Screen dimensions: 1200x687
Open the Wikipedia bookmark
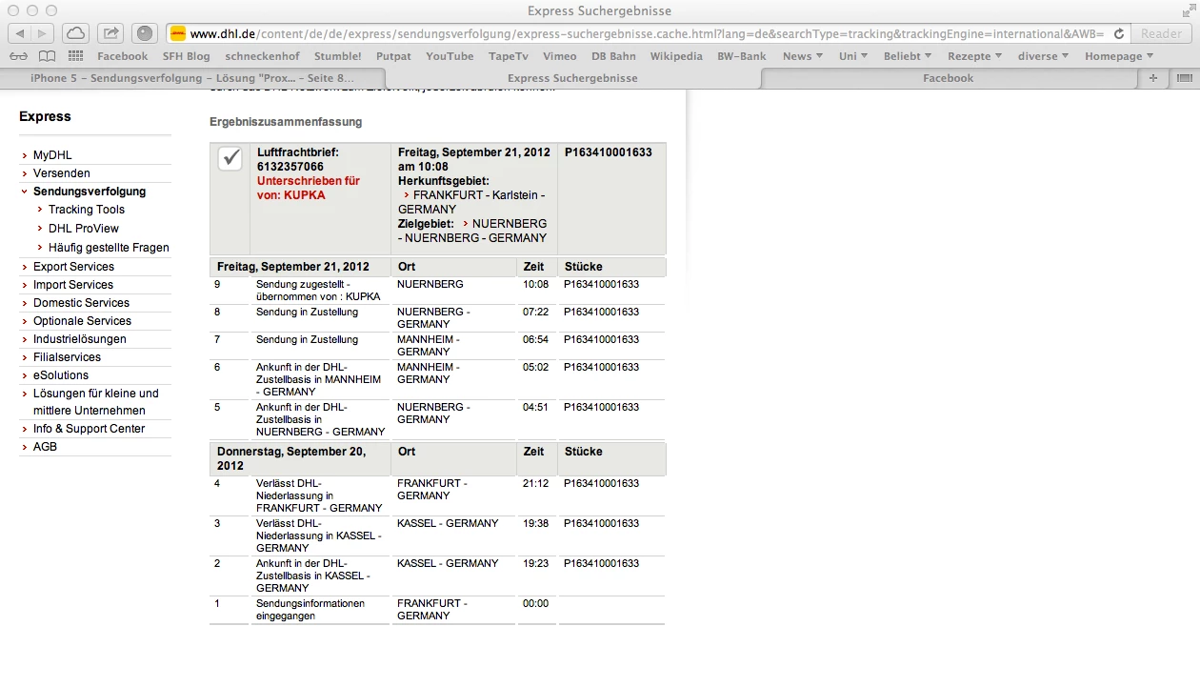pyautogui.click(x=676, y=56)
